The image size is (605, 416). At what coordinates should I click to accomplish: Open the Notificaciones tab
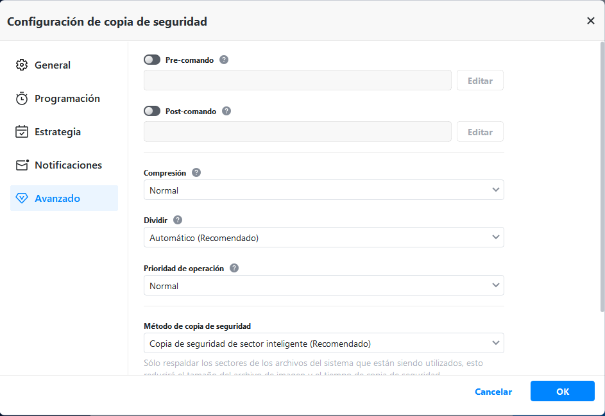68,165
